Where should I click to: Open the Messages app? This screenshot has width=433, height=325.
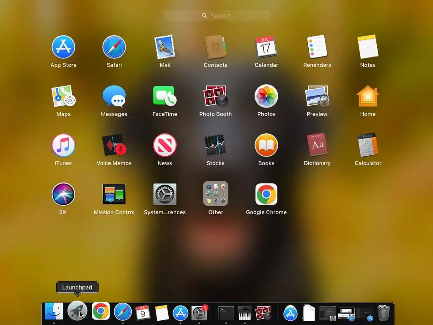click(x=114, y=96)
